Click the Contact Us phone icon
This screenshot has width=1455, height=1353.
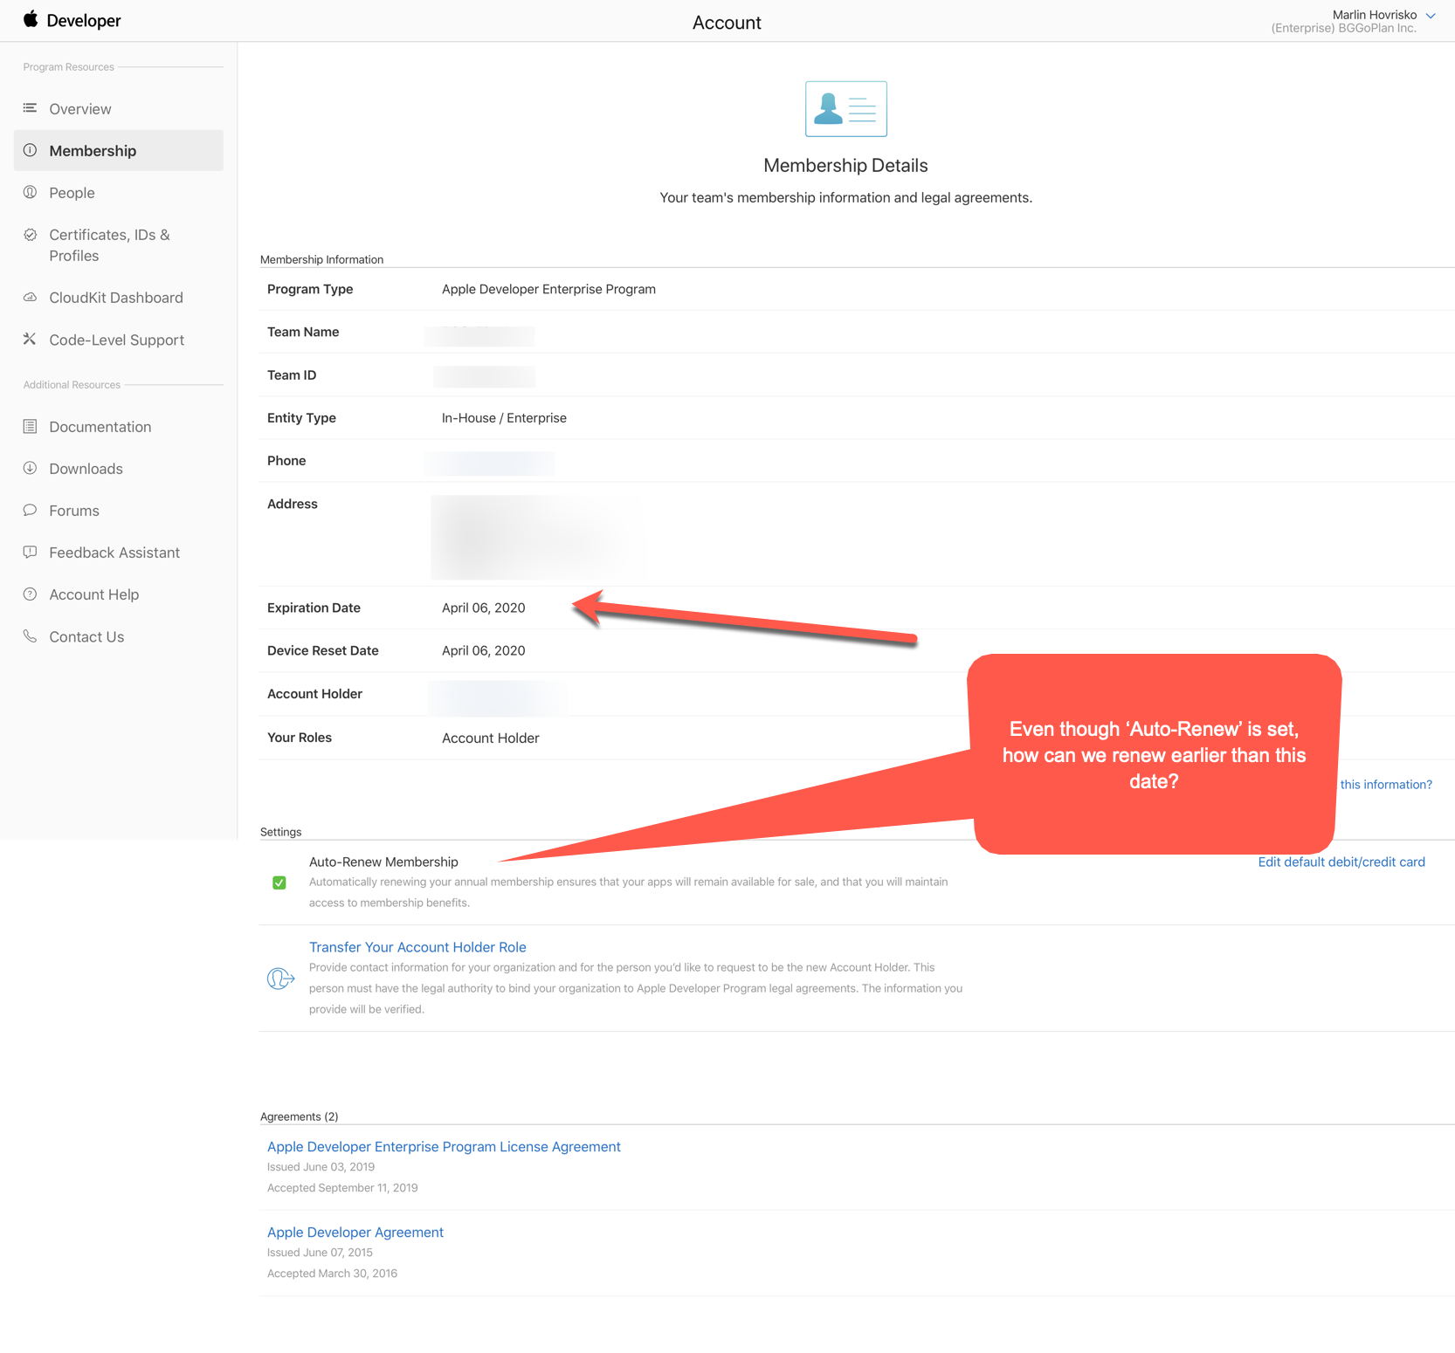30,635
